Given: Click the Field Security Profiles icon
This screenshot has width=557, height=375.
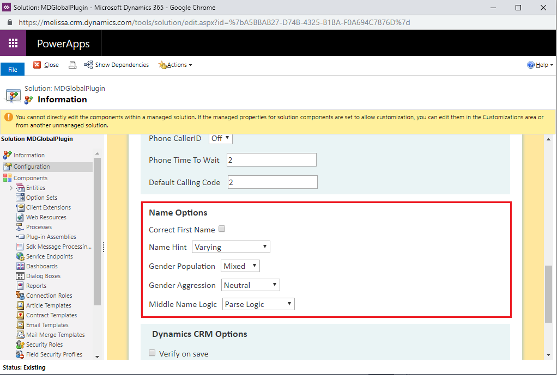Looking at the screenshot, I should [20, 354].
